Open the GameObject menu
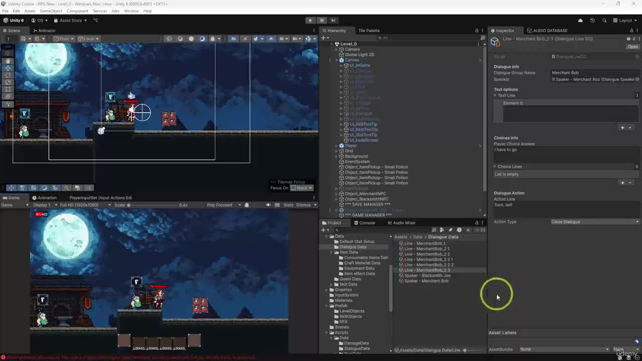The width and height of the screenshot is (642, 361). coord(51,11)
